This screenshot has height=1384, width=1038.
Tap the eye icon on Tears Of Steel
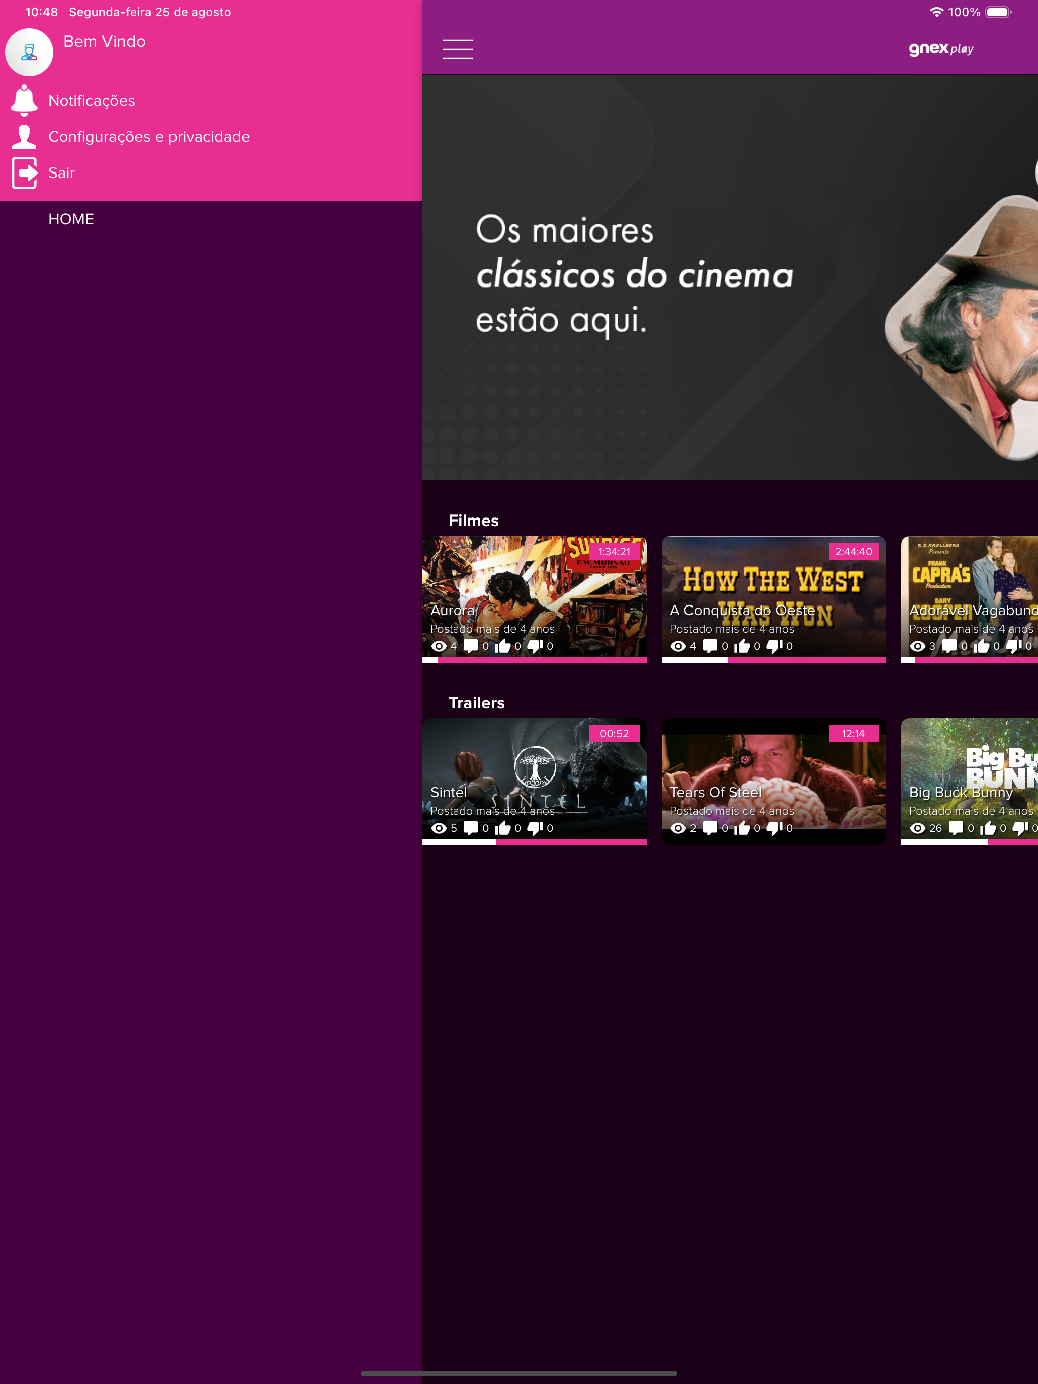point(678,828)
